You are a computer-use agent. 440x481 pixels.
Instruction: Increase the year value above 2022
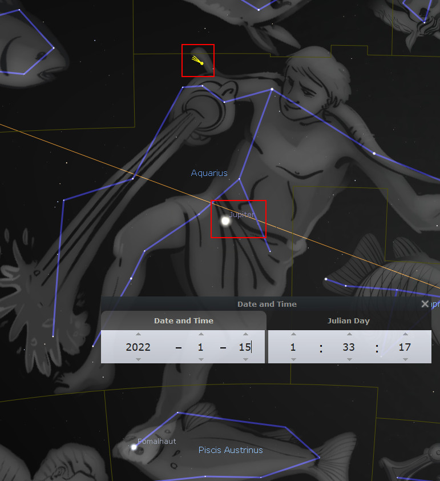(138, 334)
